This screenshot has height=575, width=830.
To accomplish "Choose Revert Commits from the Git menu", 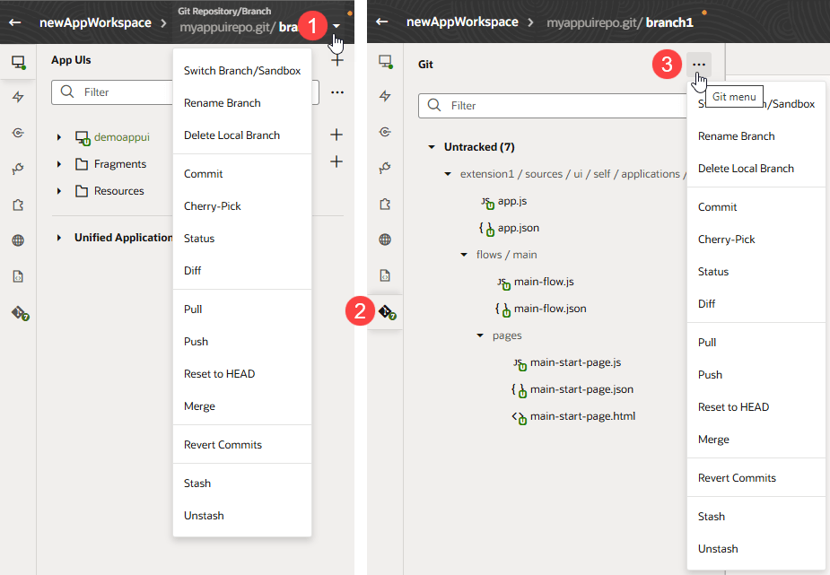I will 737,478.
